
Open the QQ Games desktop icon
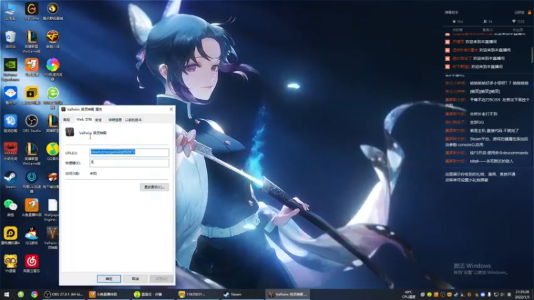tap(31, 236)
